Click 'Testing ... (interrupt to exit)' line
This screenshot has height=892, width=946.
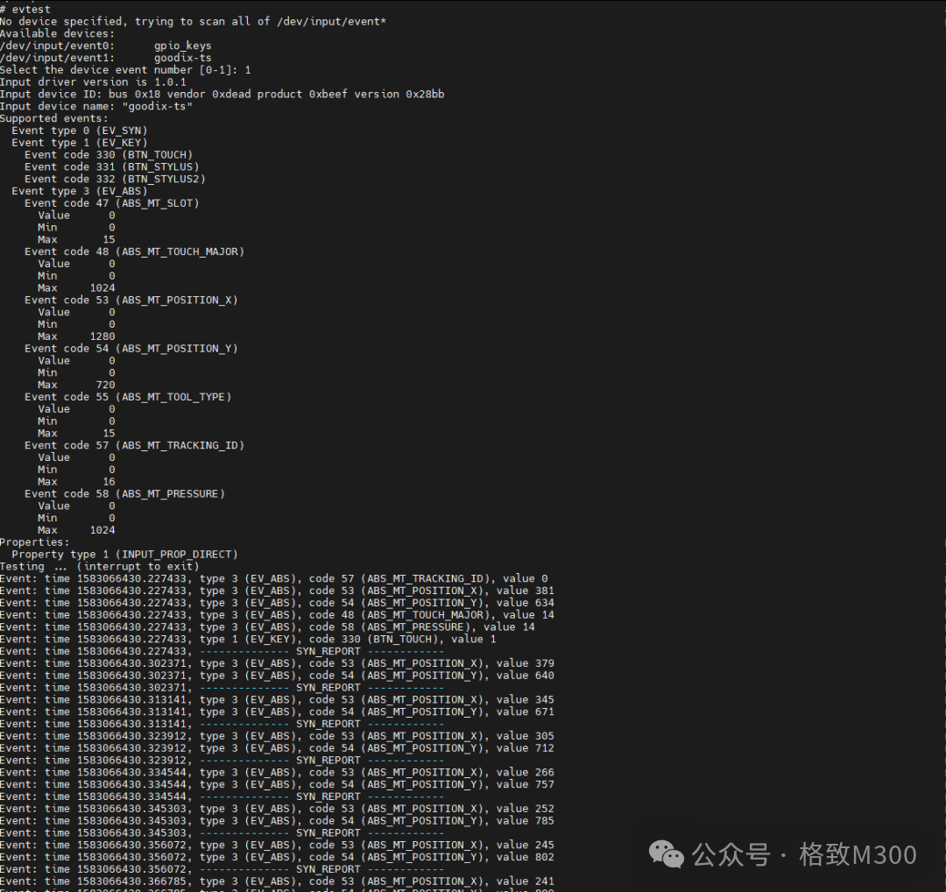point(100,566)
